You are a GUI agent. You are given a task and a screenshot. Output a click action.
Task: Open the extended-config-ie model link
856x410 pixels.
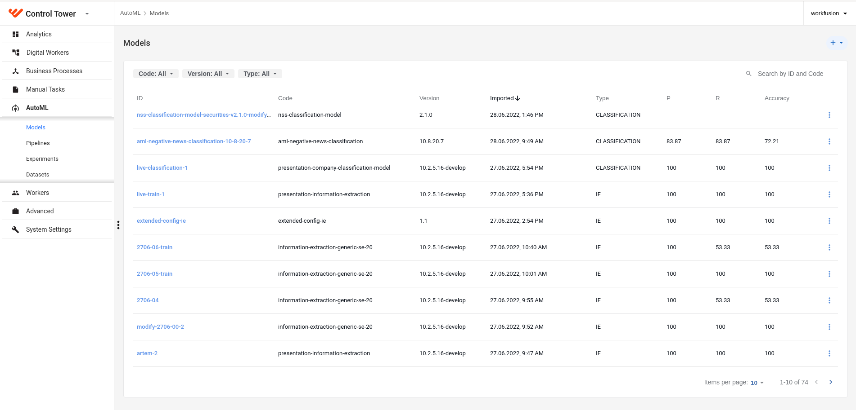[x=161, y=221]
